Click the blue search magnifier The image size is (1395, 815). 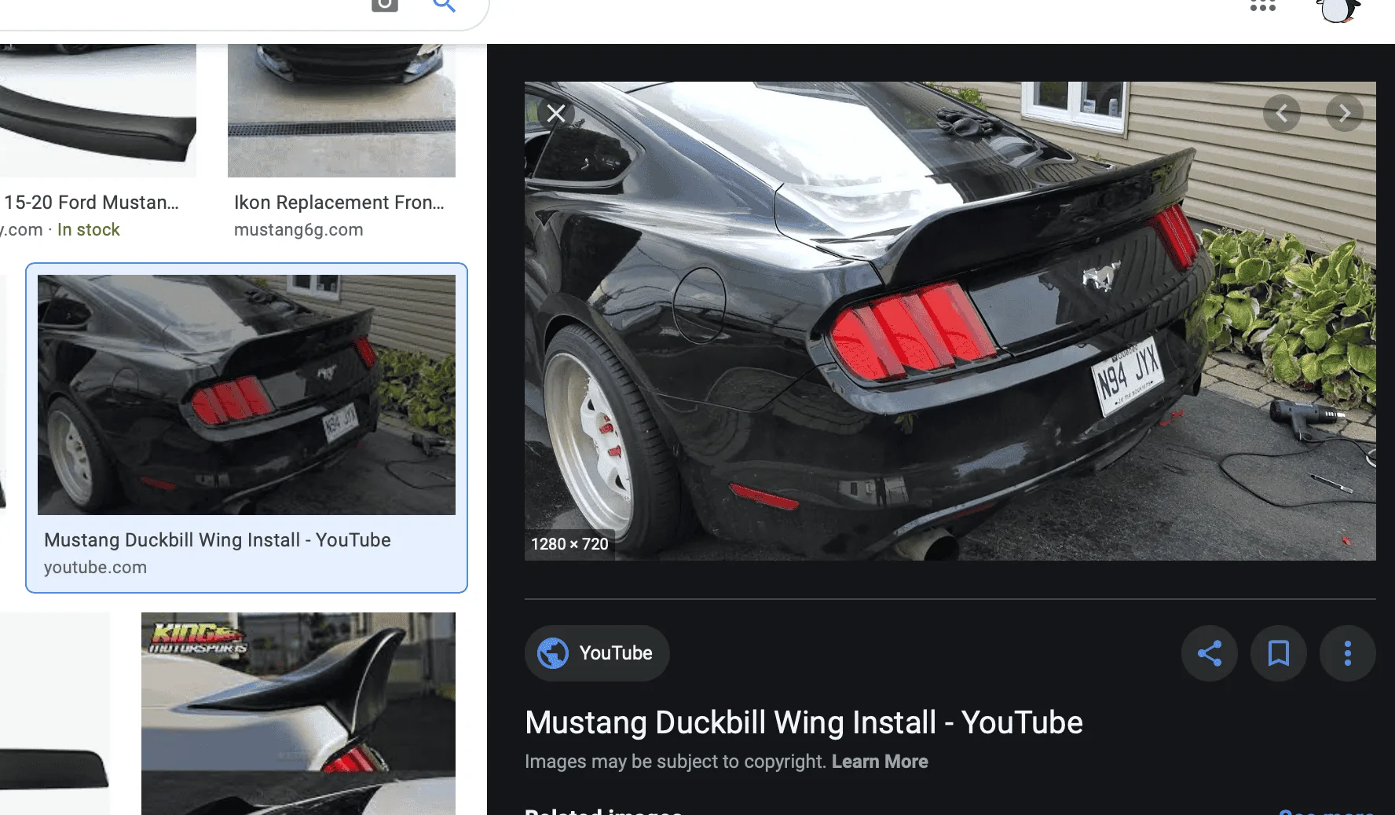[445, 5]
